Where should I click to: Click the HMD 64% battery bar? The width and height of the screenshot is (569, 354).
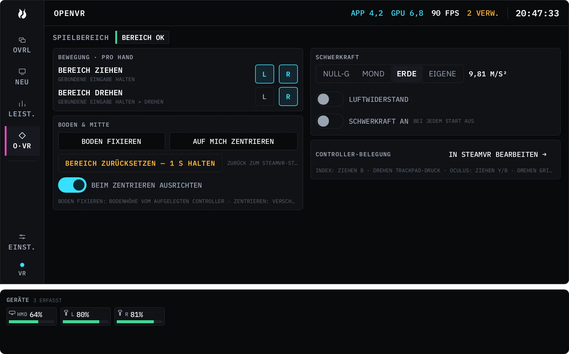click(32, 321)
